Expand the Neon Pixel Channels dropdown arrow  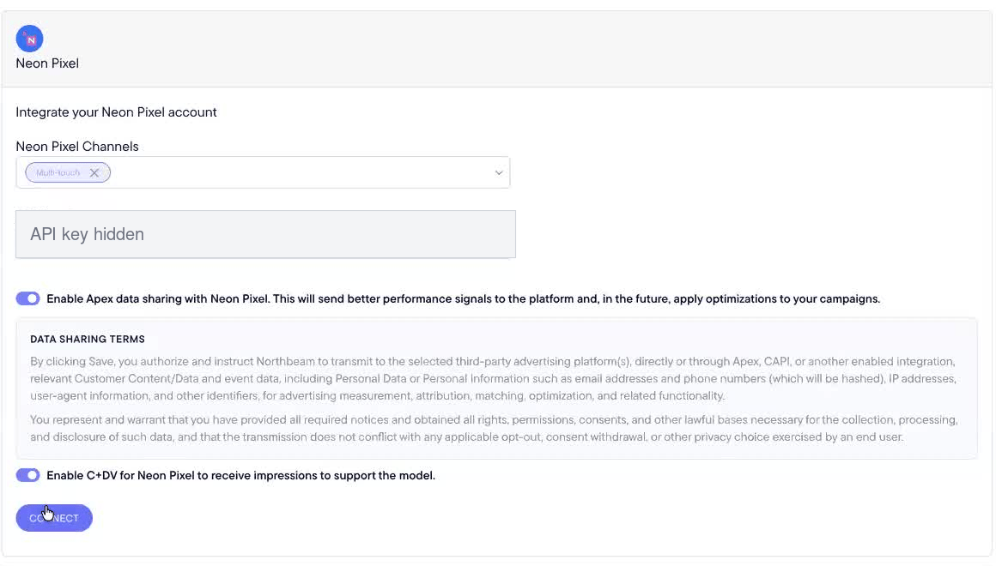499,172
